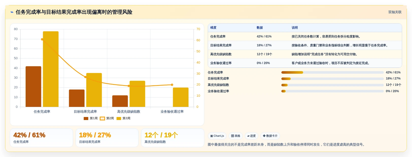
Task: Click the 第2周 outlined legend color box
Action: click(x=102, y=119)
